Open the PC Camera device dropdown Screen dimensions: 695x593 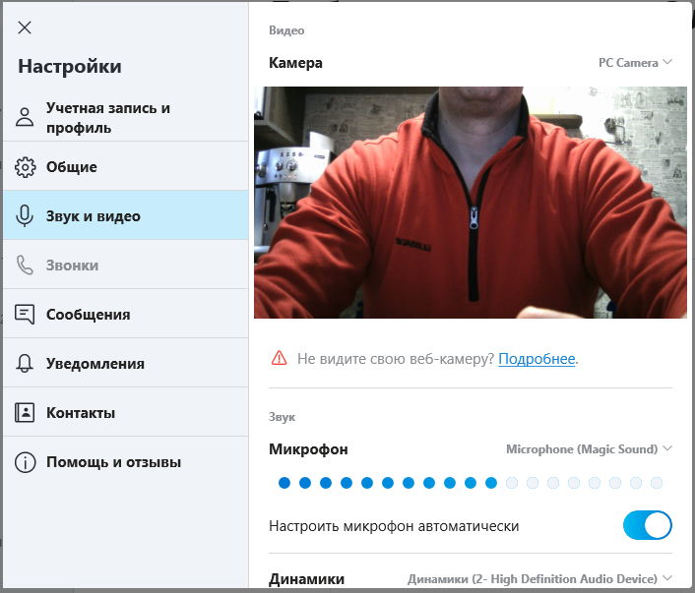635,63
